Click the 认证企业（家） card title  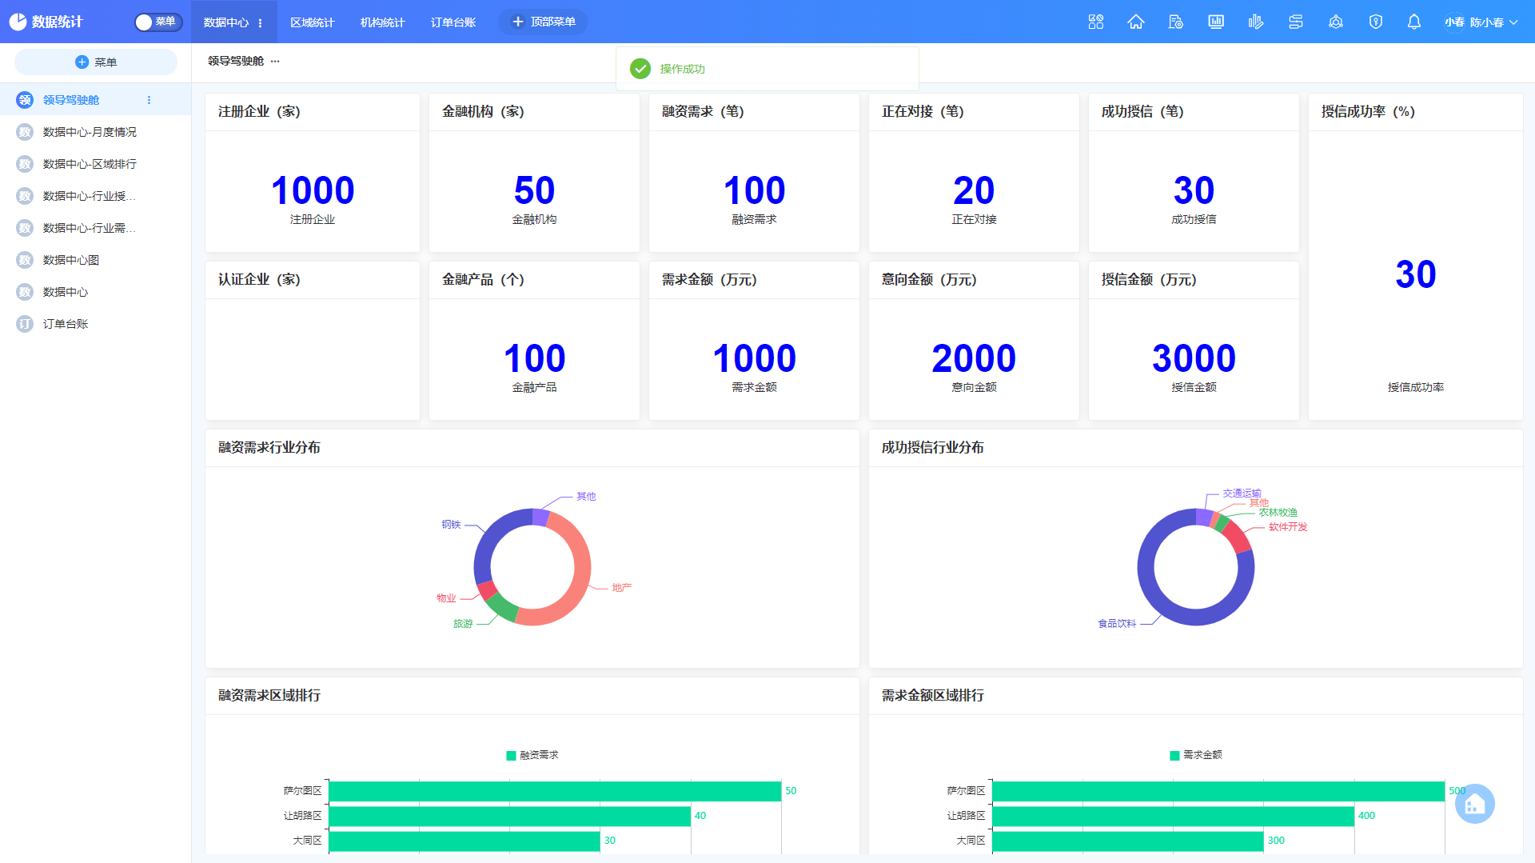(259, 280)
